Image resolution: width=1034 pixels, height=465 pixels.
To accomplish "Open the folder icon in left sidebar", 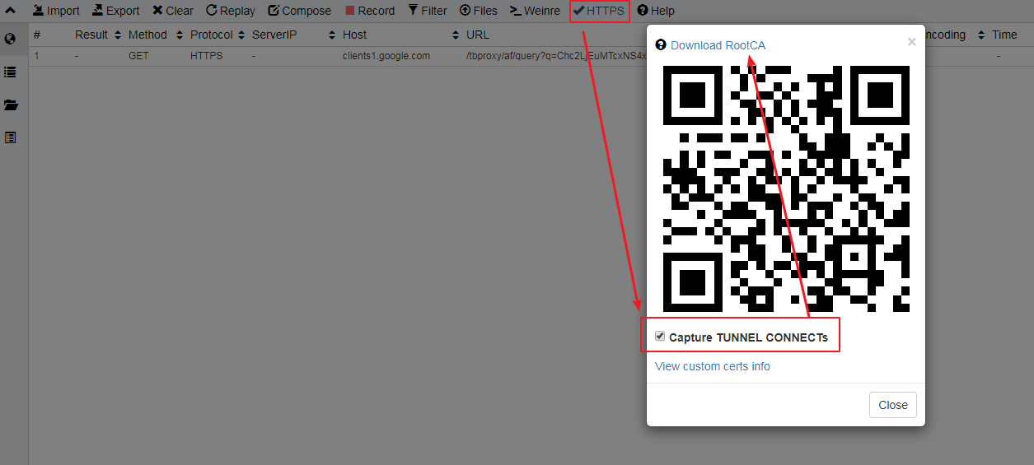I will pos(11,105).
